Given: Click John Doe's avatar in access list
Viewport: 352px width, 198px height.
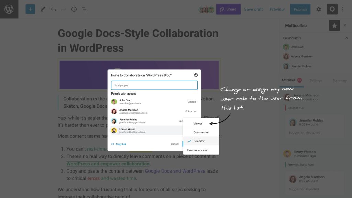Looking at the screenshot, I should click(x=114, y=102).
